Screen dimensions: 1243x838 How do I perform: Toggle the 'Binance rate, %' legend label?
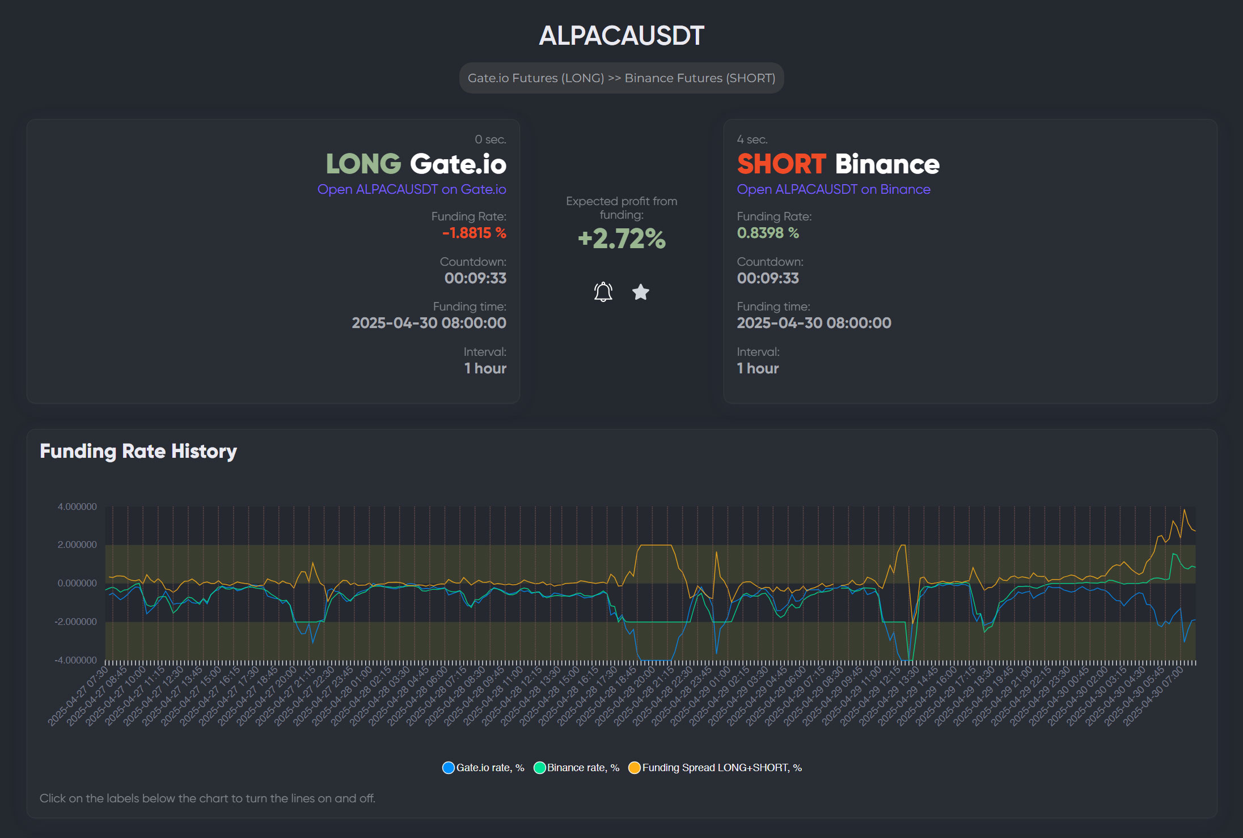click(x=583, y=768)
